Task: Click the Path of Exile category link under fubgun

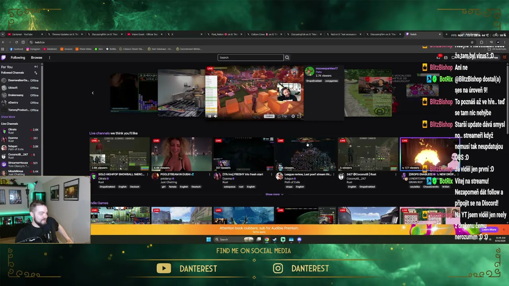Action: tap(292, 182)
